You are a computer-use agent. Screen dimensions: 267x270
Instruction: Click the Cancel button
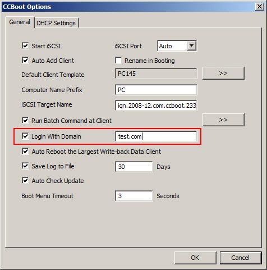[241, 258]
